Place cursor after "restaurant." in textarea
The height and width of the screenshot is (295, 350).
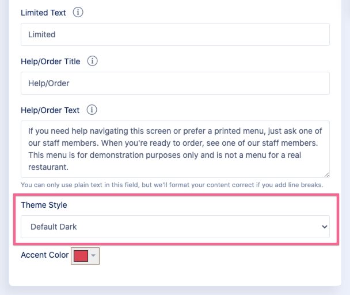[70, 168]
